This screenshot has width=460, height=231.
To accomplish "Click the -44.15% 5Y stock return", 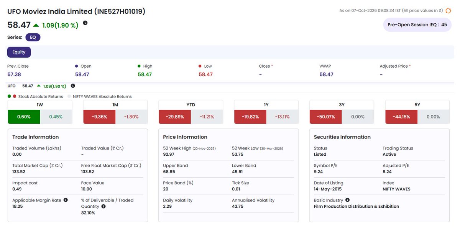I will pyautogui.click(x=401, y=117).
